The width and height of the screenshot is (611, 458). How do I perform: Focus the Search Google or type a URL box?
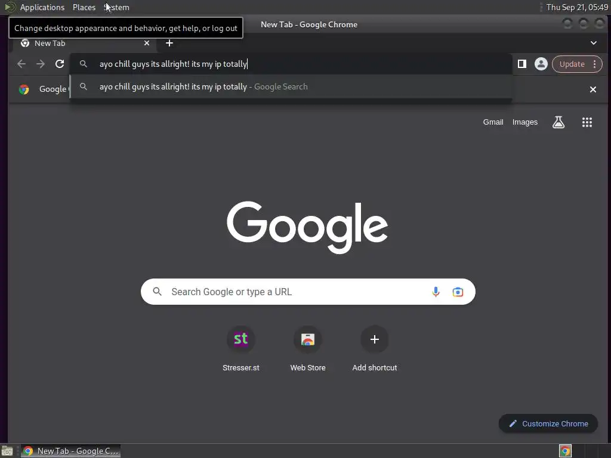308,292
